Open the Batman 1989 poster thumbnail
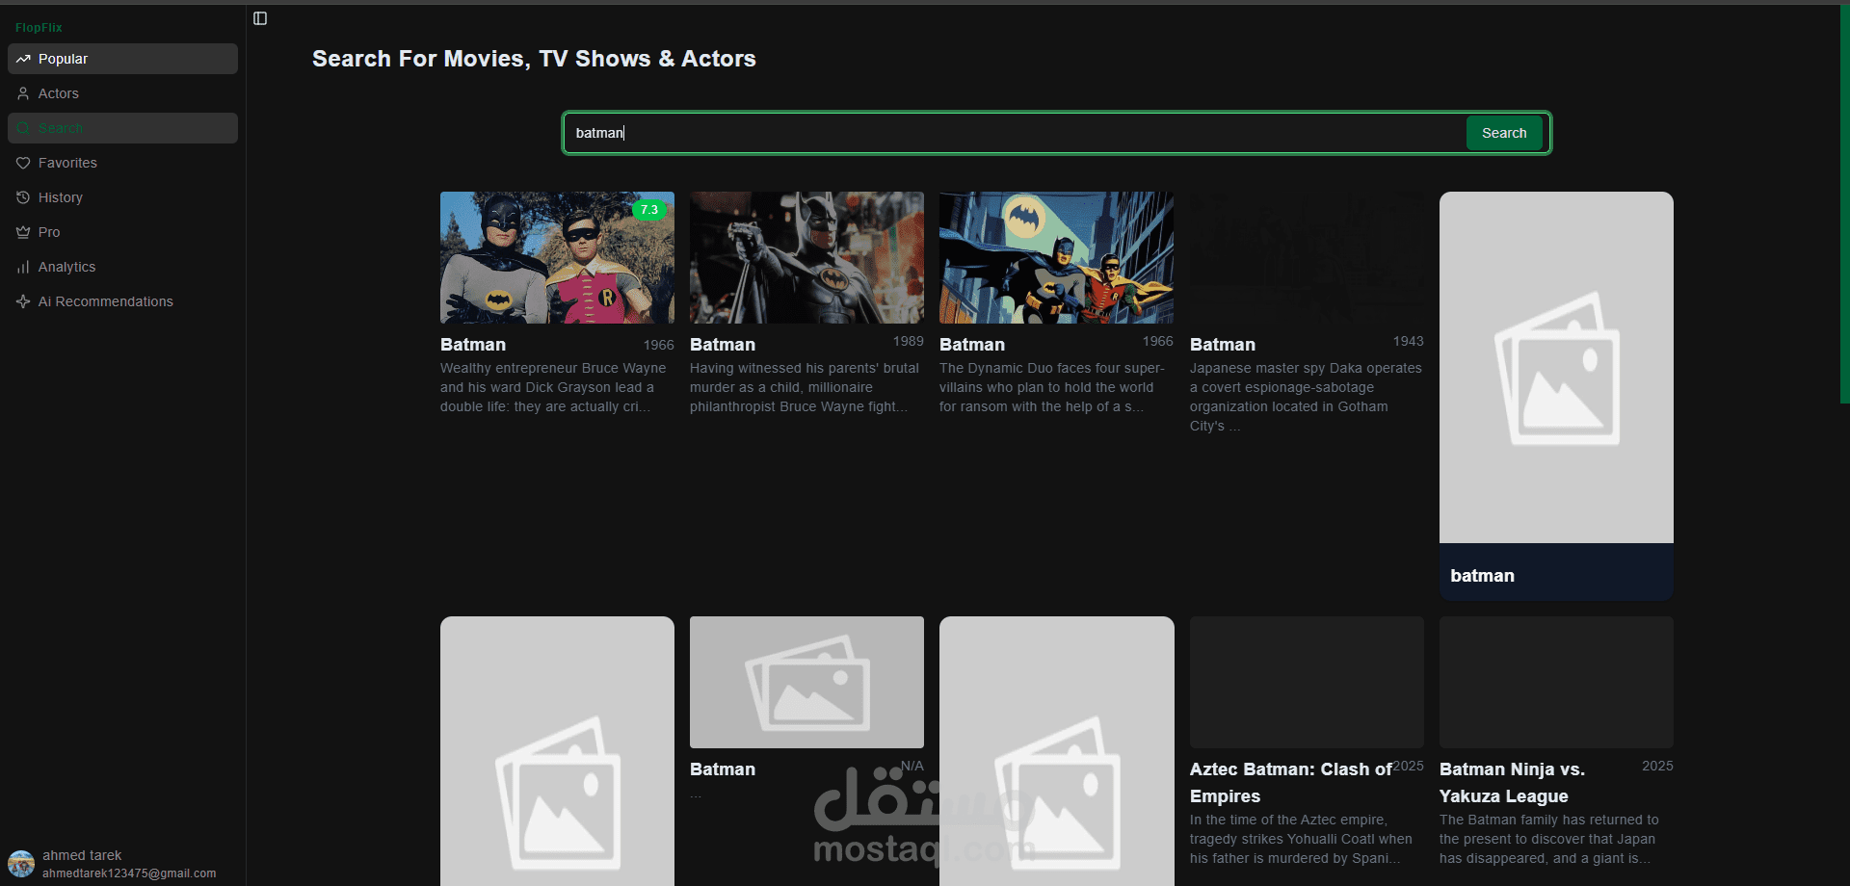 click(x=806, y=257)
